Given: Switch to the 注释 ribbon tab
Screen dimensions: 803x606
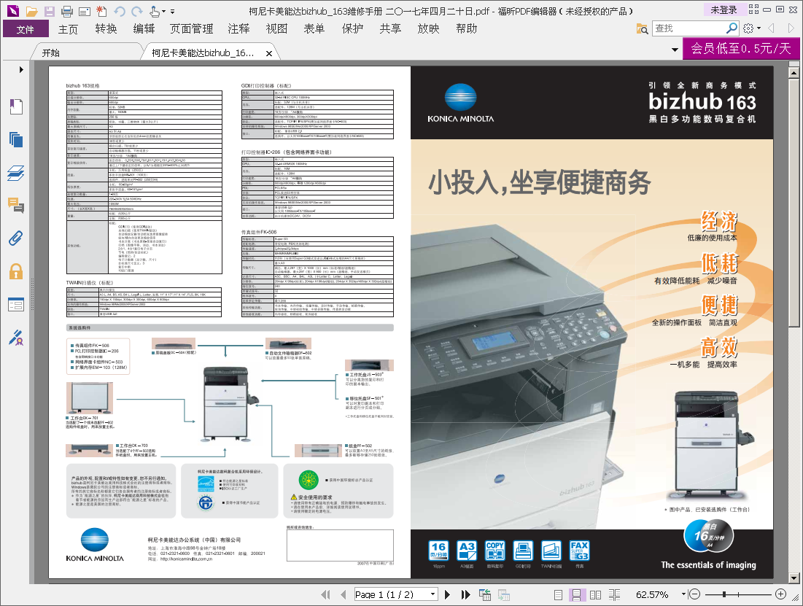Looking at the screenshot, I should tap(238, 29).
